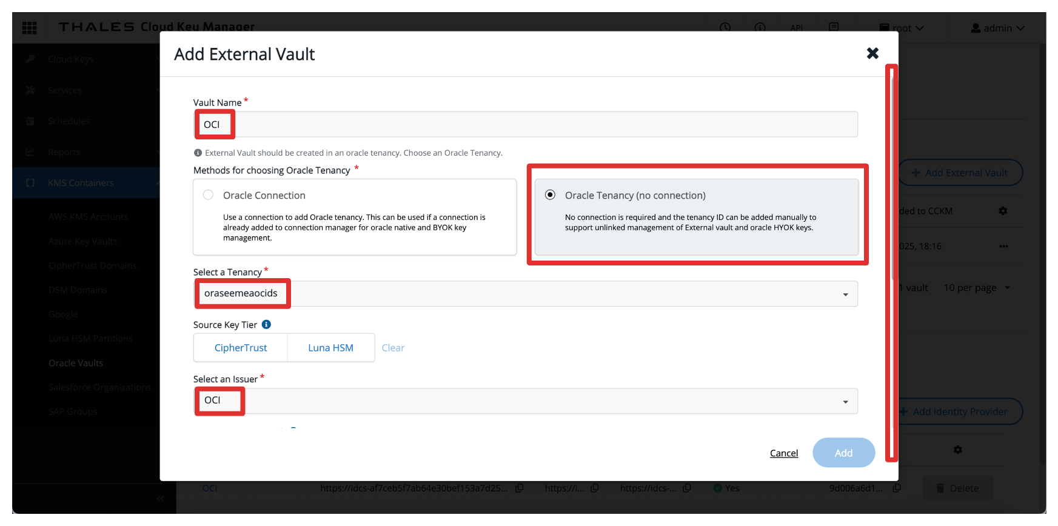The height and width of the screenshot is (526, 1058).
Task: Clear the Source Key Tier selection
Action: click(x=393, y=348)
